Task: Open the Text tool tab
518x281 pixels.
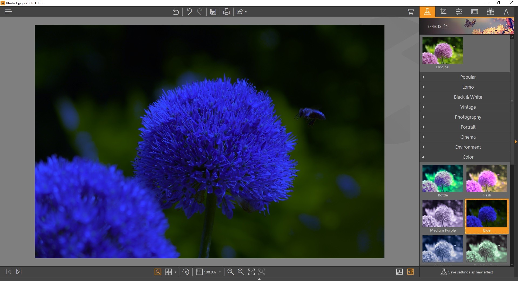Action: pos(506,12)
